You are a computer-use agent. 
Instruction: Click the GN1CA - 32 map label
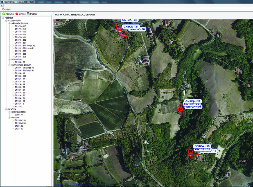pyautogui.click(x=130, y=20)
